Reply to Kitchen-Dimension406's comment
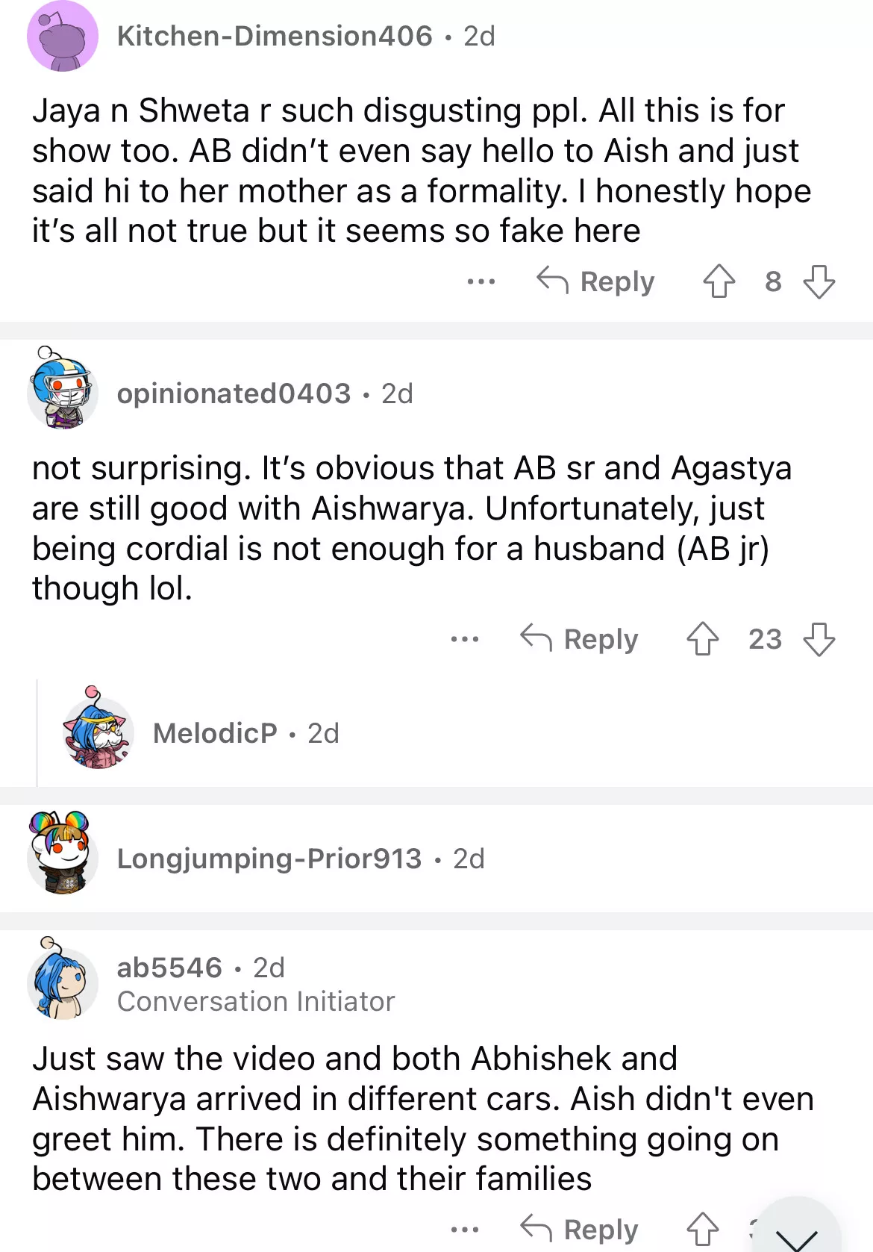The height and width of the screenshot is (1252, 873). (596, 281)
